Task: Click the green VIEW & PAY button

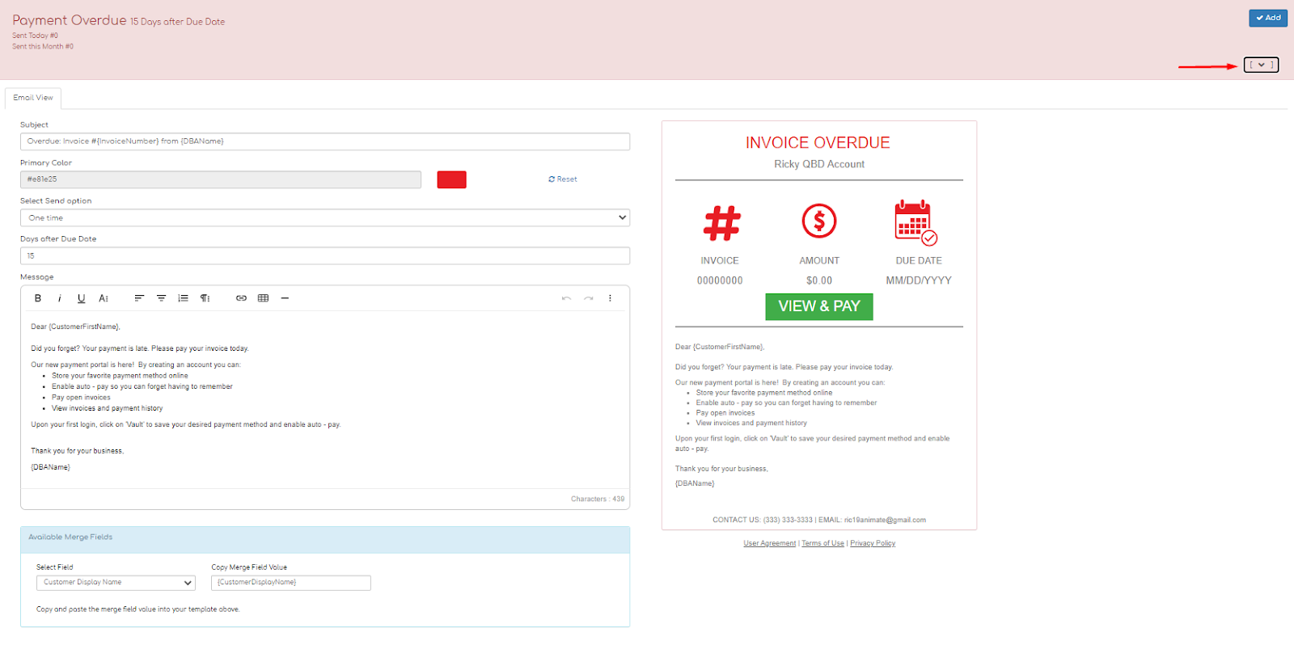Action: (819, 306)
